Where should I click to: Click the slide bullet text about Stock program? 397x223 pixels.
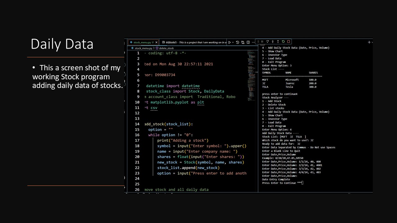pyautogui.click(x=78, y=77)
